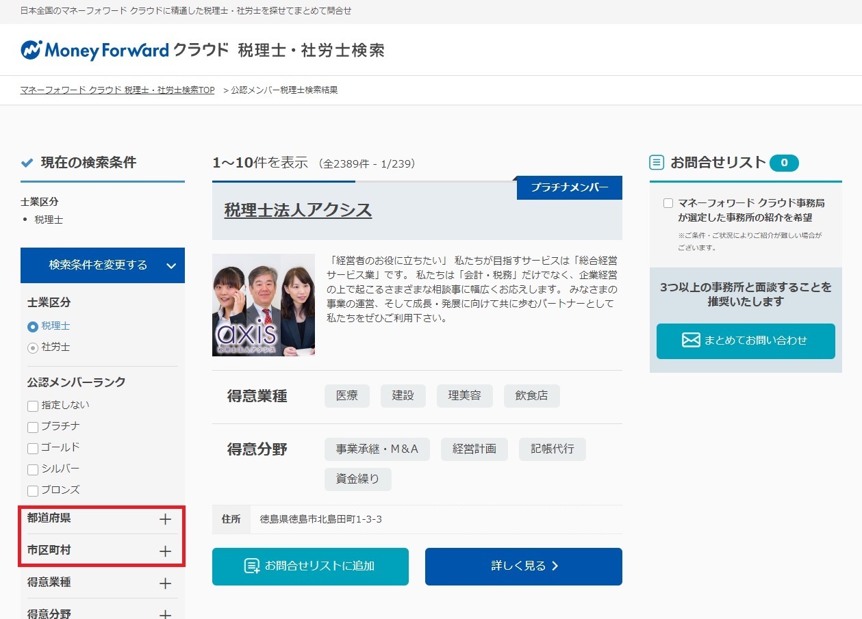Open the 税理士・社労士検索TOP breadcrumb link

[118, 90]
